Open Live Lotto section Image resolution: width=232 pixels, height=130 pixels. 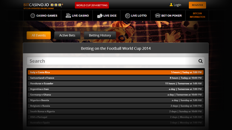[135, 15]
